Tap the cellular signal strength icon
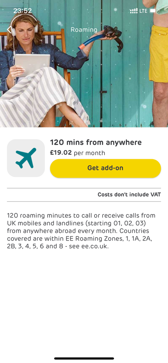This screenshot has width=168, height=363. pyautogui.click(x=134, y=11)
